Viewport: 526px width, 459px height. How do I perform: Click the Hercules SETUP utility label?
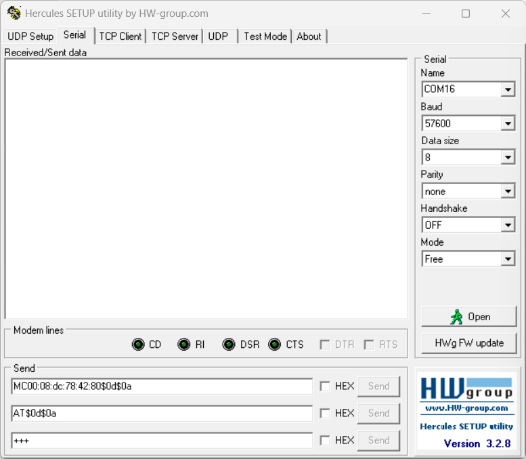tap(466, 427)
